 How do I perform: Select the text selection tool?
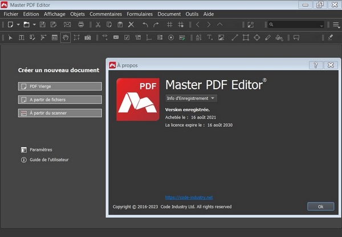point(22,38)
